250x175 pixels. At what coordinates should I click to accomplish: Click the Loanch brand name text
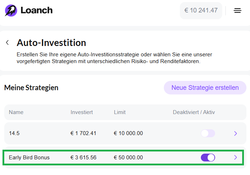tap(37, 10)
